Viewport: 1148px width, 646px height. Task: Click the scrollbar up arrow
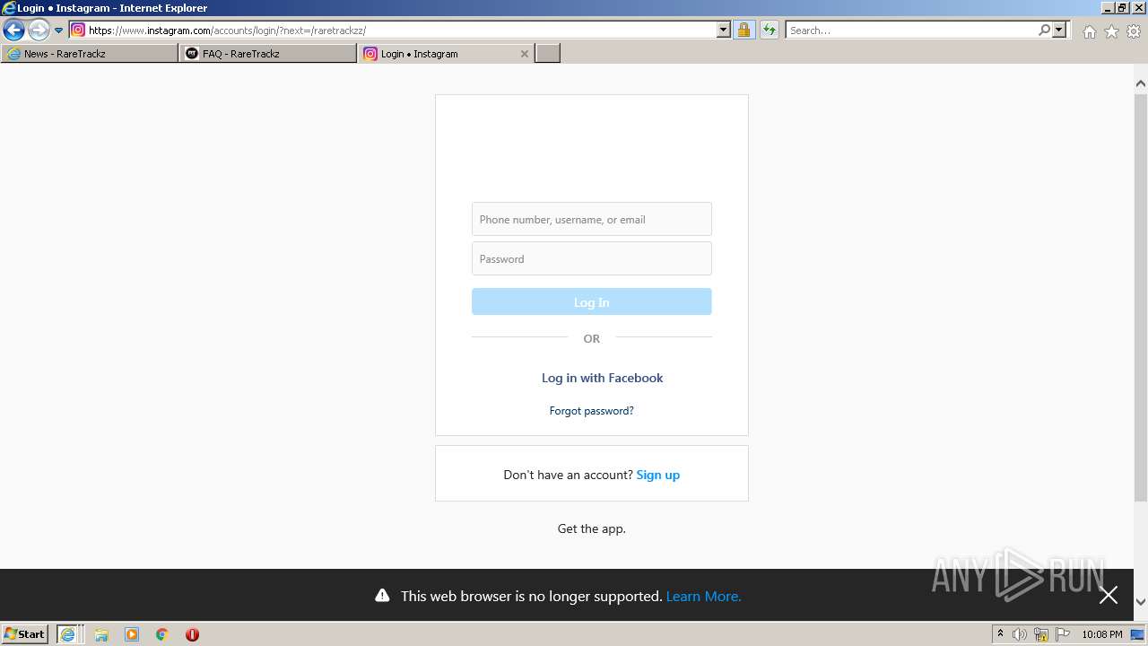tap(1141, 83)
